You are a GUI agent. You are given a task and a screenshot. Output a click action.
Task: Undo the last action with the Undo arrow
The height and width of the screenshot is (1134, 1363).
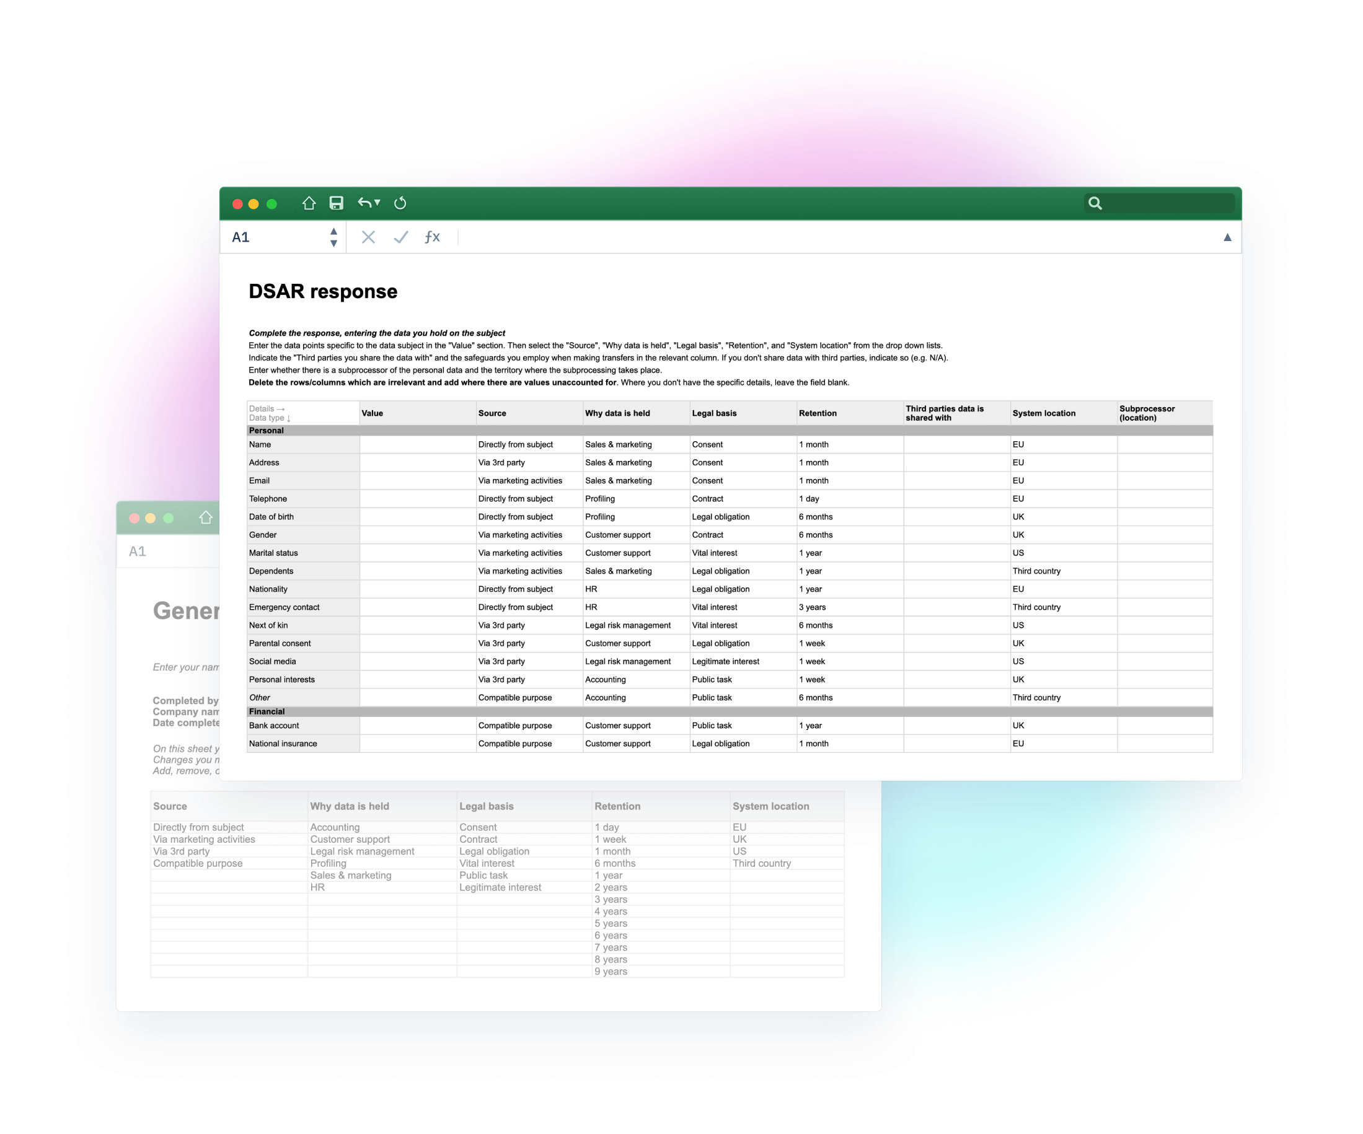tap(364, 203)
